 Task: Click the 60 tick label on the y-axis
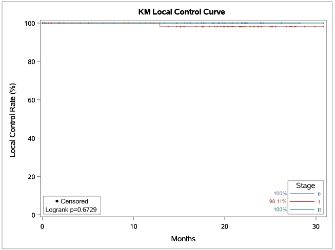click(x=31, y=100)
